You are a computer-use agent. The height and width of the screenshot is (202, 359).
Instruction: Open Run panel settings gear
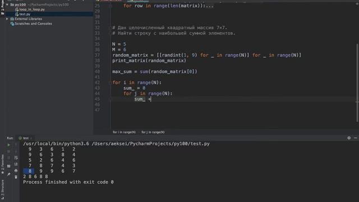pos(349,138)
